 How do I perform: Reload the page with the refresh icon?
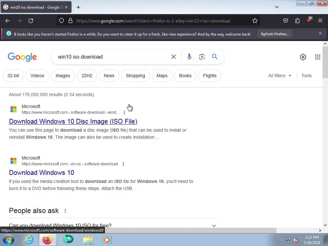click(x=31, y=21)
